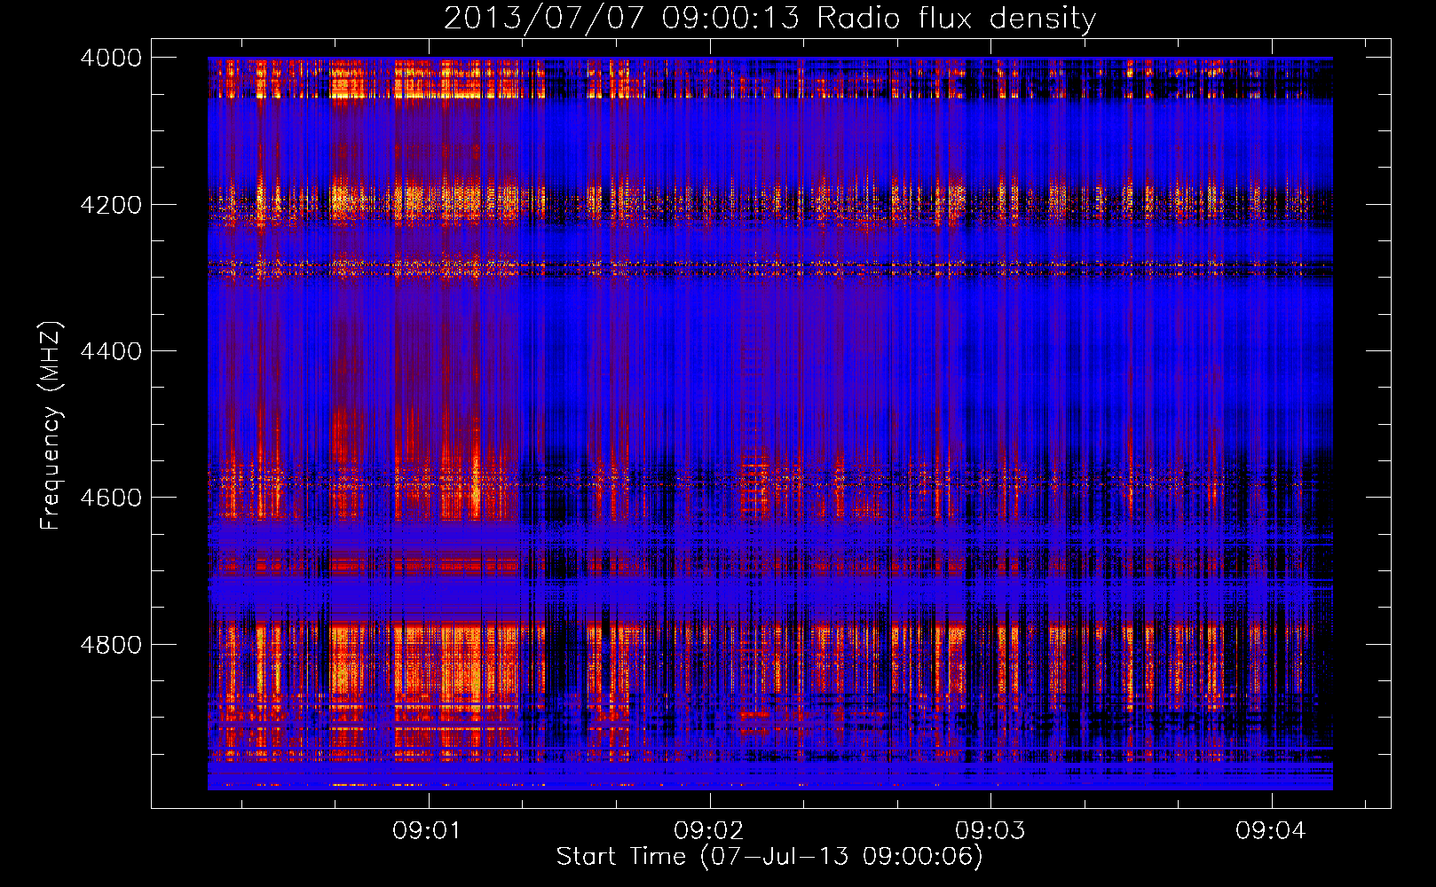Select the 09:04 time axis label
This screenshot has width=1436, height=887.
1271,830
